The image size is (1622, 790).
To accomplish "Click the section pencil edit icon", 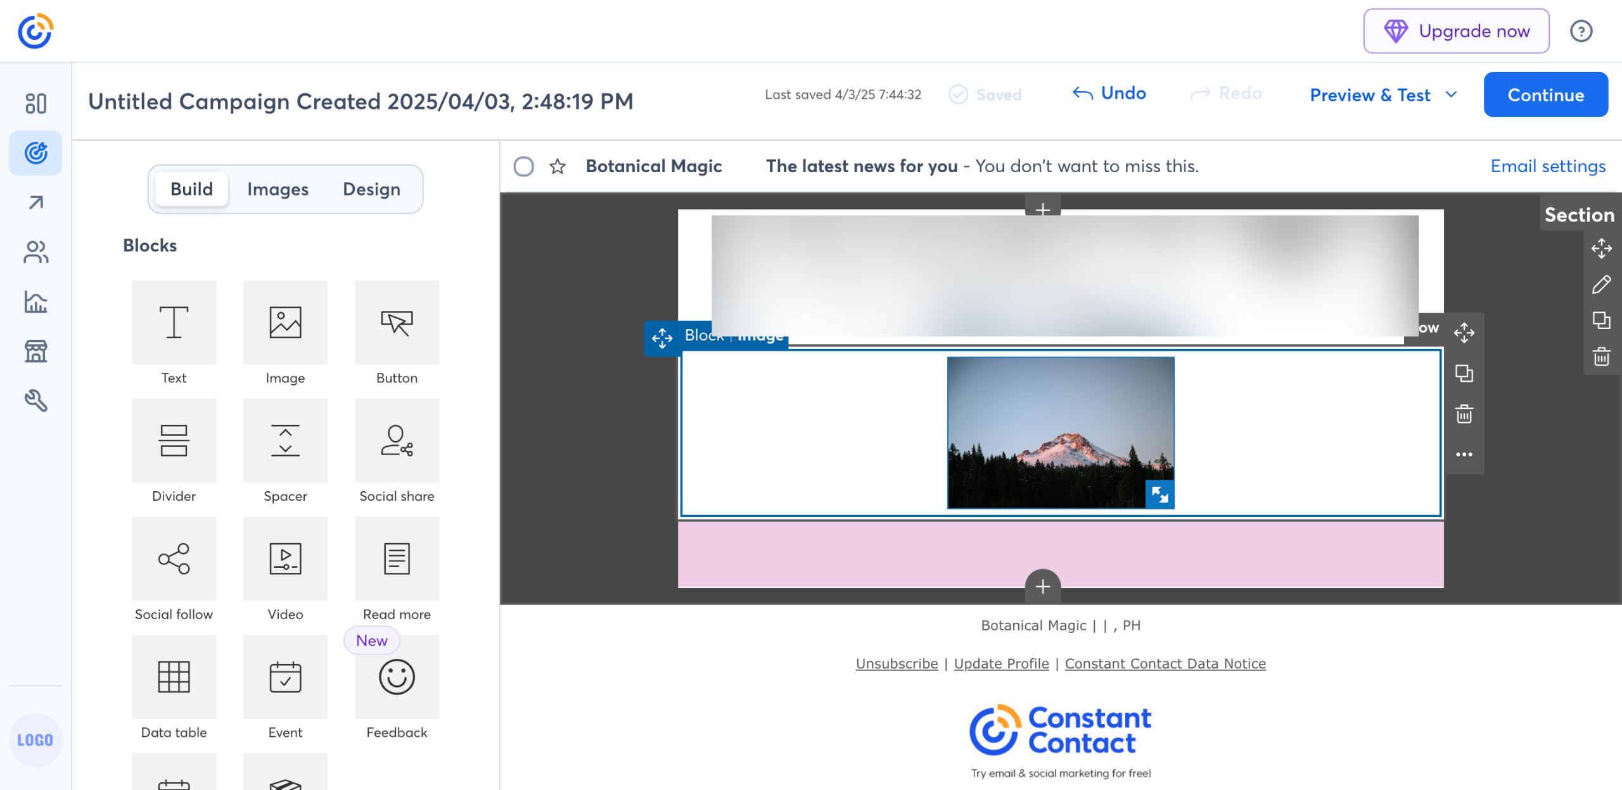I will coord(1601,285).
